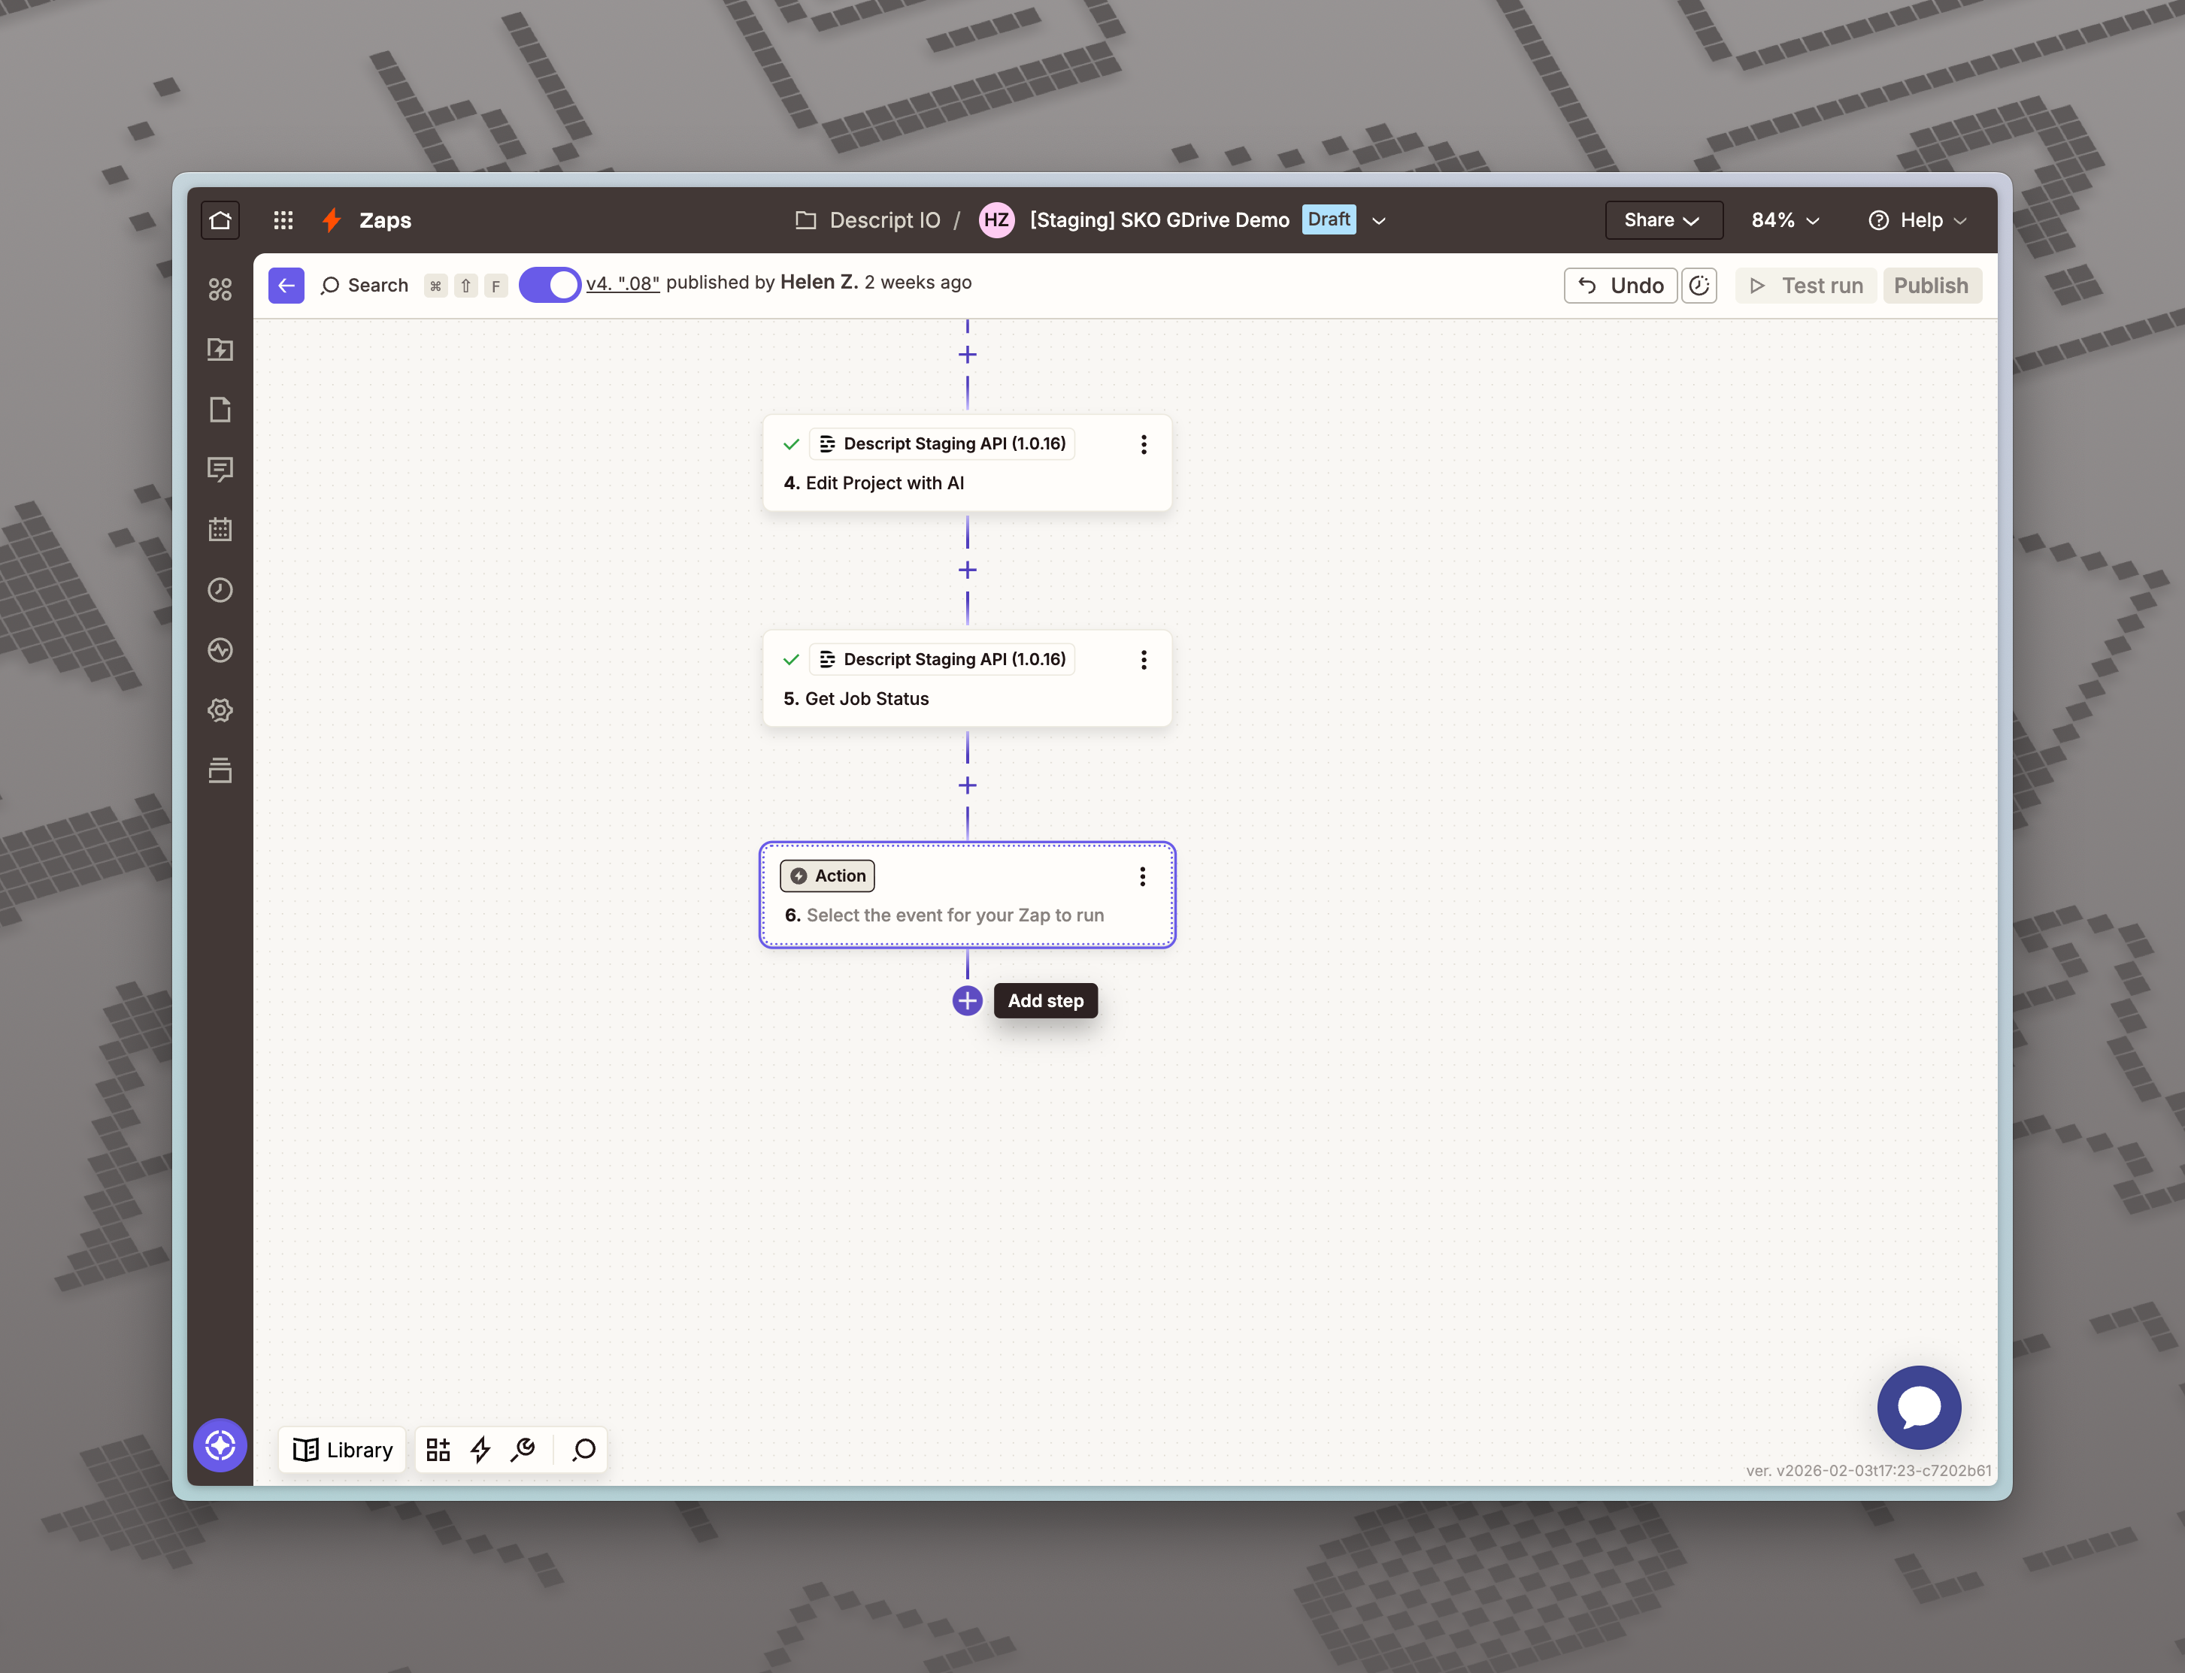The width and height of the screenshot is (2185, 1673).
Task: Open the v4 ".08" version link
Action: 623,283
